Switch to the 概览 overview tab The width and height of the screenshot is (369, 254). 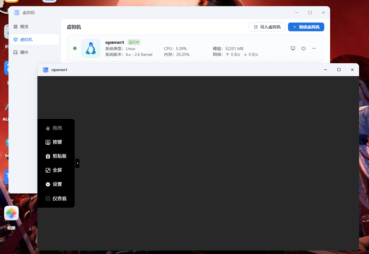pos(24,27)
